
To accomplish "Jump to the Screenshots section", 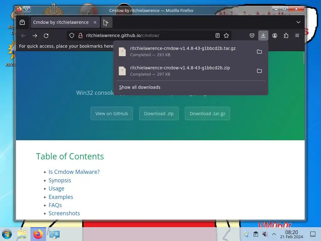I will 64,213.
